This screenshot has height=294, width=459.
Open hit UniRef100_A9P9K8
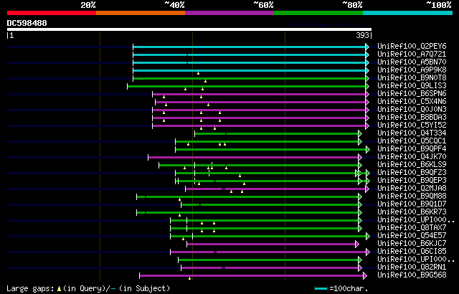pos(412,70)
